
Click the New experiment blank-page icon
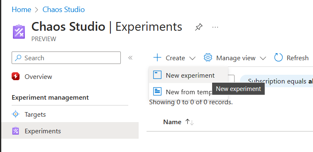click(157, 75)
